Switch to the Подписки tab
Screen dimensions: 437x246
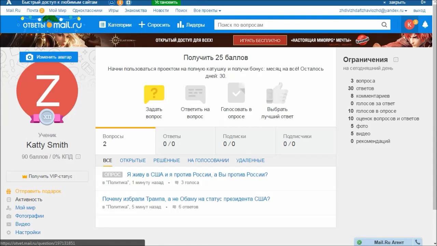[x=245, y=140]
